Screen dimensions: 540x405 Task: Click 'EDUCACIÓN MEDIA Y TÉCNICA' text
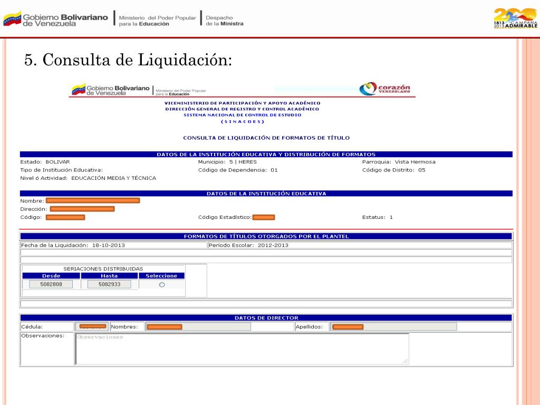pos(114,178)
